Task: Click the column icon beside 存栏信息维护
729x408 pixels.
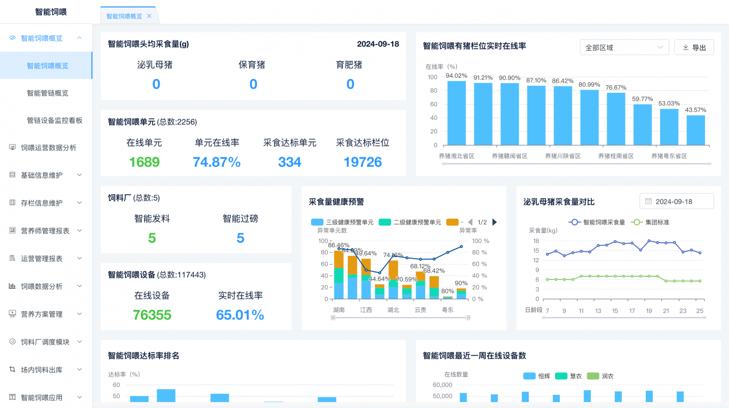Action: [x=12, y=203]
